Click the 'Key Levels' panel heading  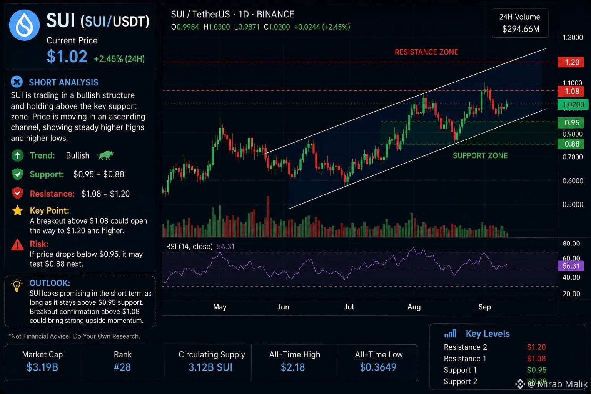click(x=488, y=334)
